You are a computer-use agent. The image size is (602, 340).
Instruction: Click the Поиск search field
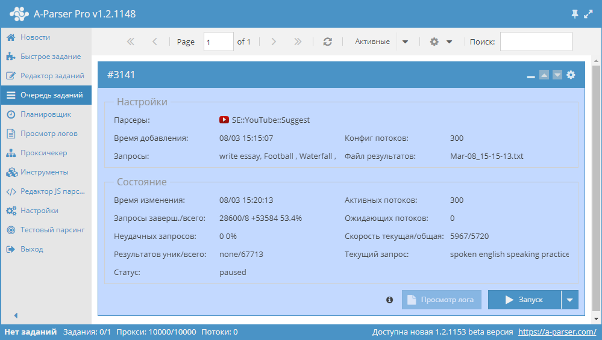pos(536,42)
